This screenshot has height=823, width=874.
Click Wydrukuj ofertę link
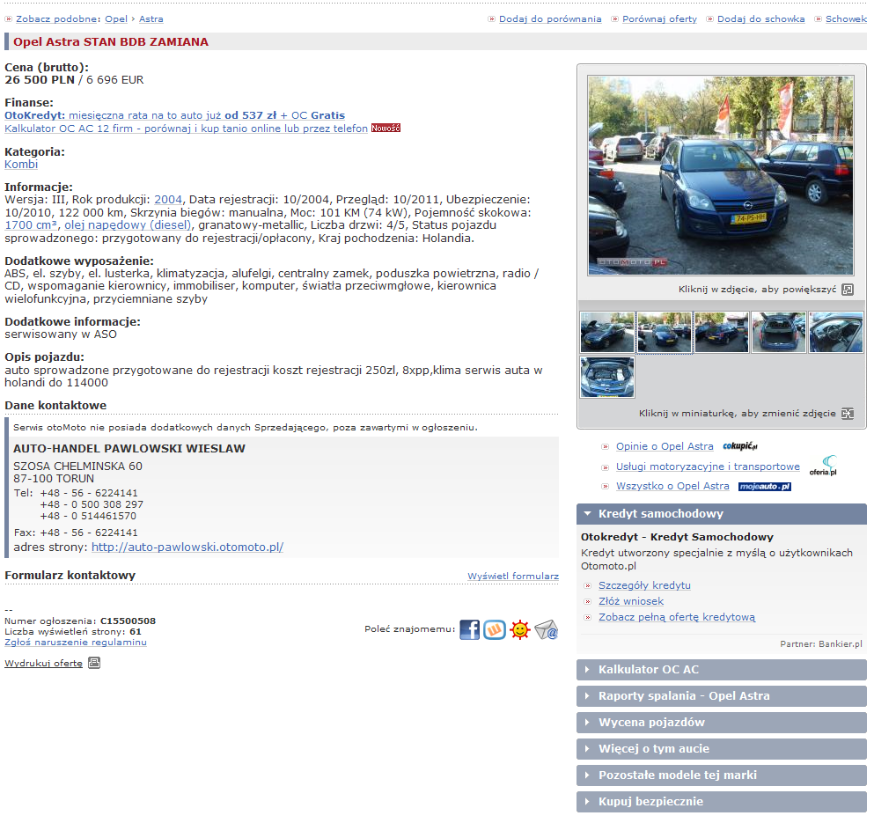(43, 664)
